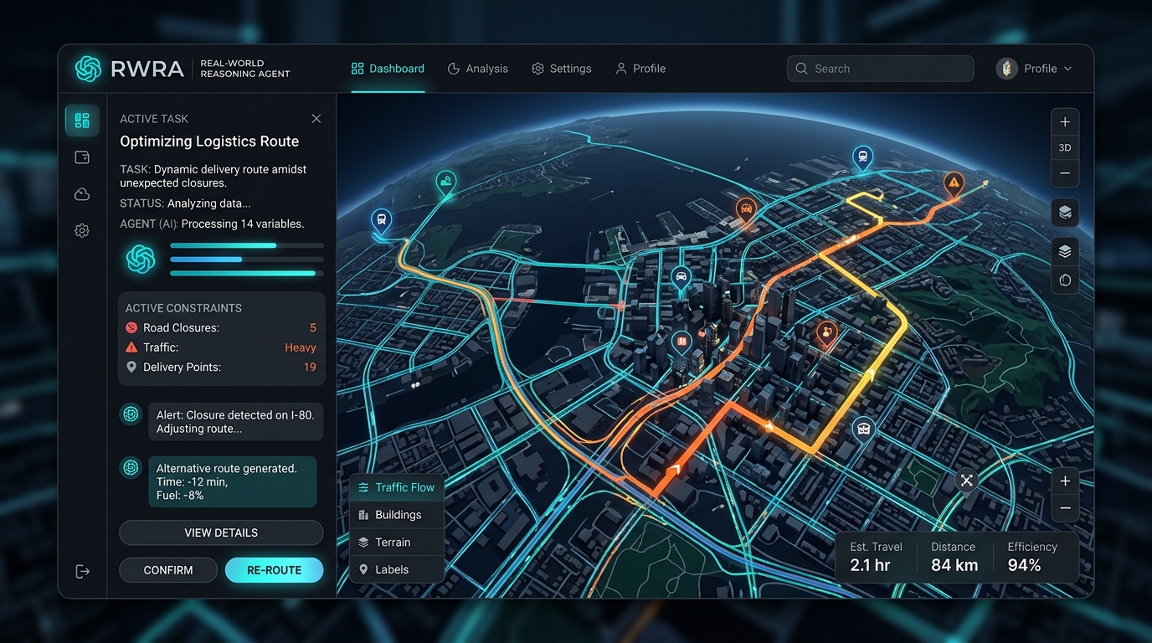Toggle the Buildings layer
Viewport: 1152px width, 643px height.
[x=397, y=515]
